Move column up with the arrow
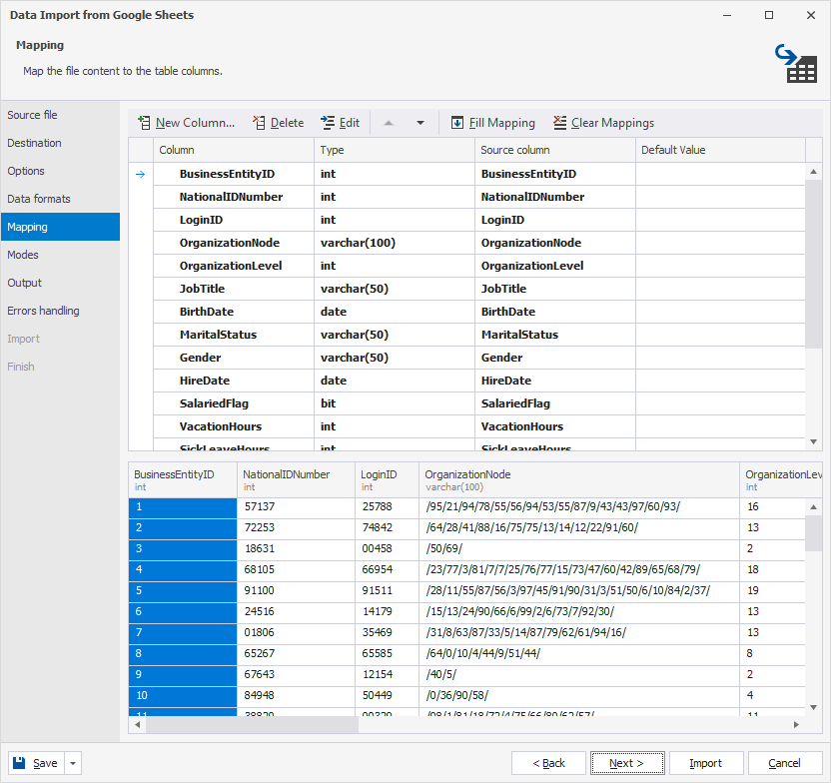The width and height of the screenshot is (831, 783). coord(389,123)
